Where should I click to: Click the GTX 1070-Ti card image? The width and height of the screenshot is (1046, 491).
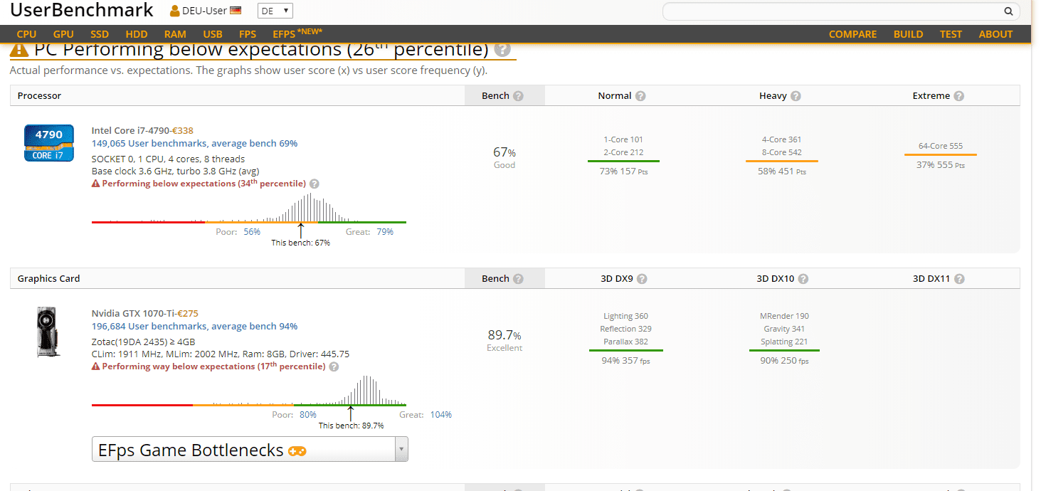coord(47,332)
